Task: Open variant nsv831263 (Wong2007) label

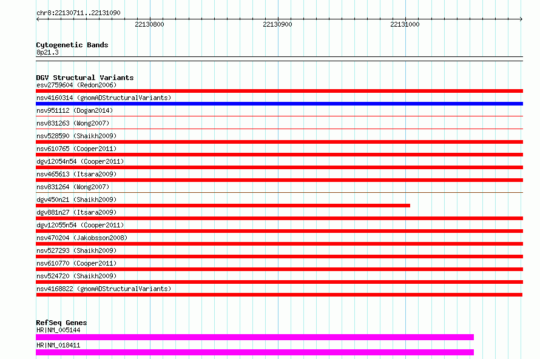Action: point(73,123)
